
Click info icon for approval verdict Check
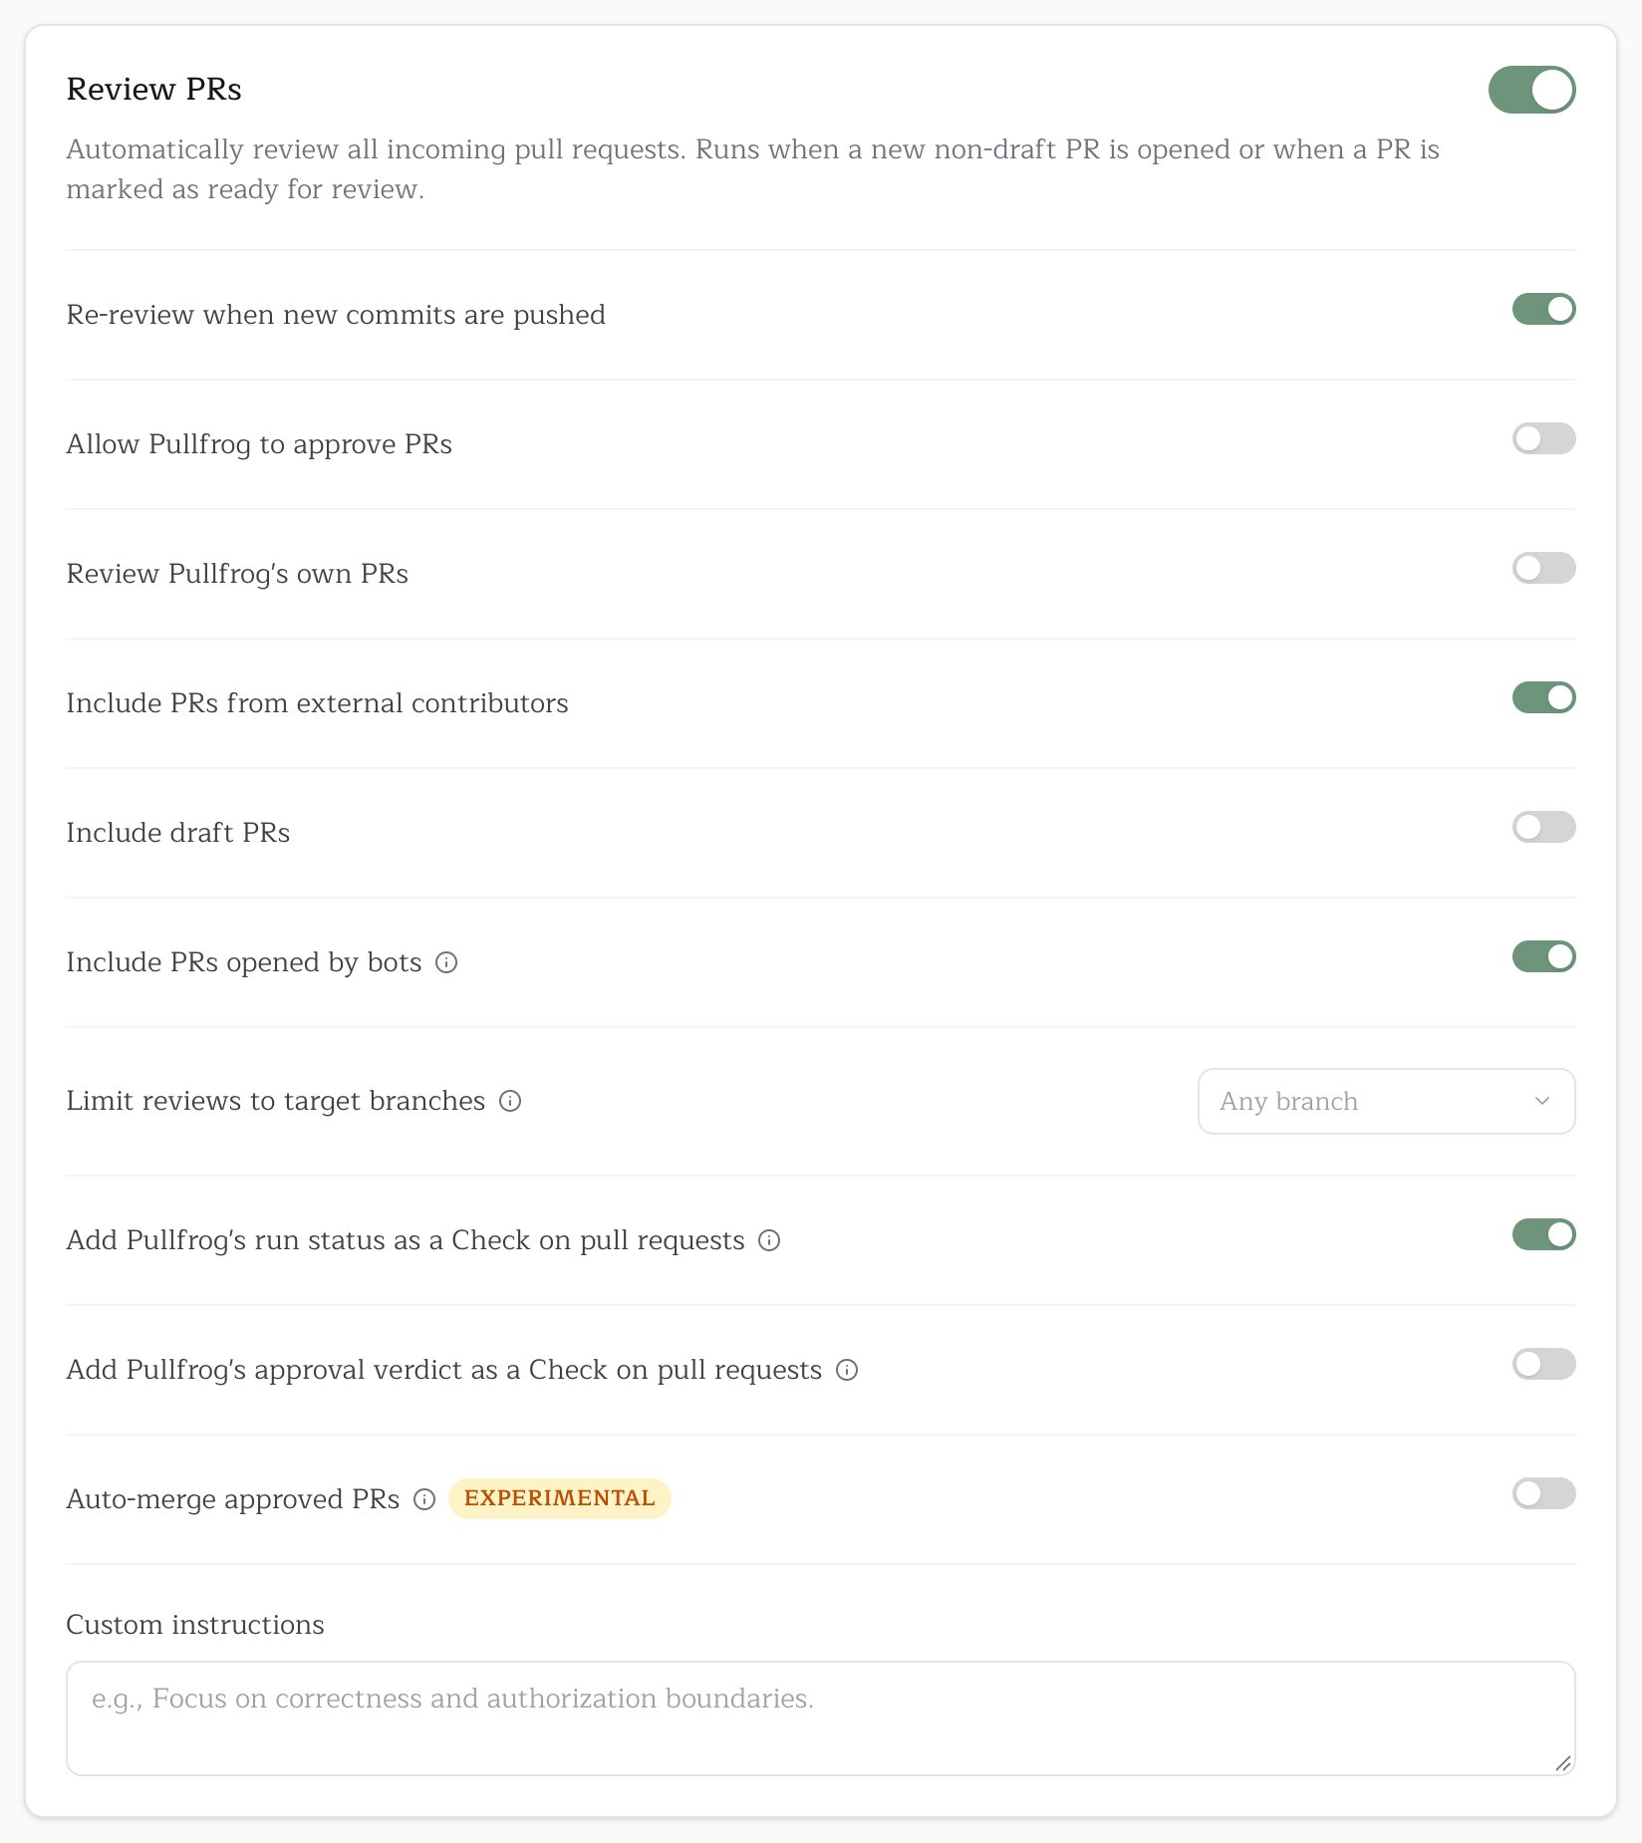click(x=847, y=1370)
